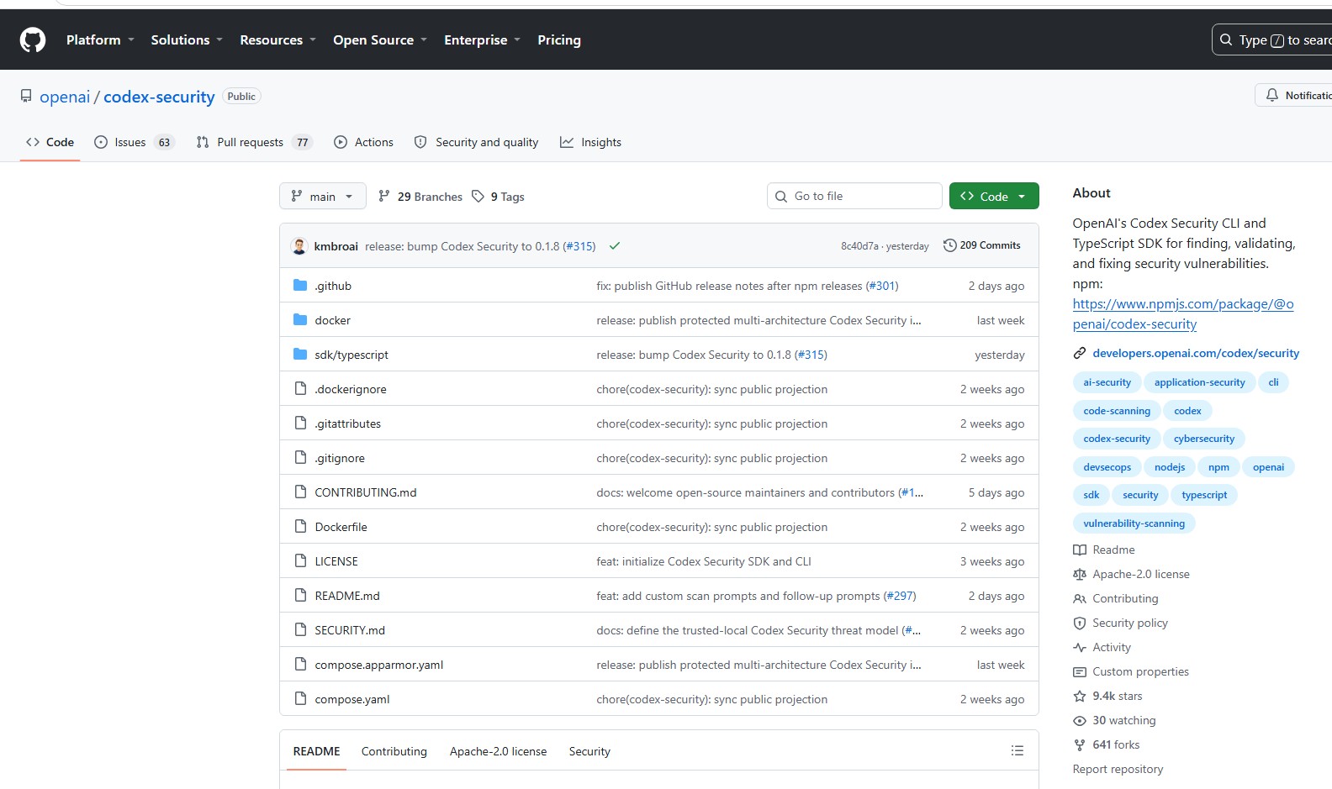The height and width of the screenshot is (789, 1332).
Task: Click kmbroai's avatar image
Action: point(299,246)
